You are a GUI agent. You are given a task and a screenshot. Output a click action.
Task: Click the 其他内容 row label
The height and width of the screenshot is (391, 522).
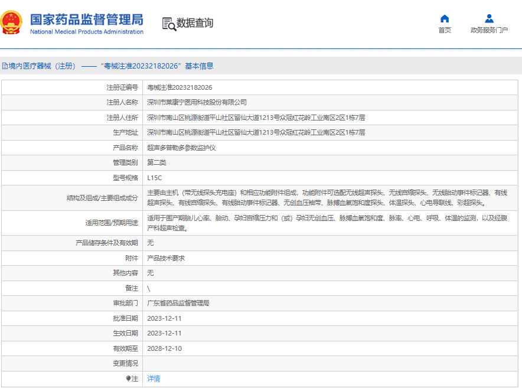tap(125, 273)
